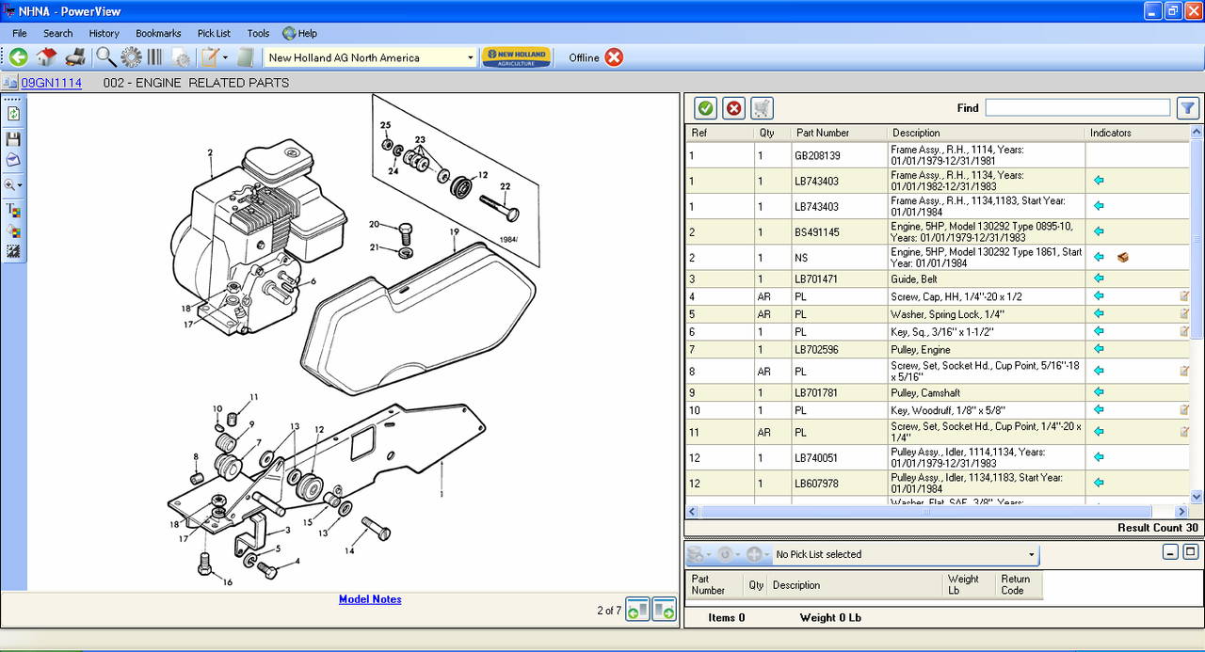The height and width of the screenshot is (652, 1205).
Task: Click the package icon in the NS engine row
Action: click(1122, 257)
